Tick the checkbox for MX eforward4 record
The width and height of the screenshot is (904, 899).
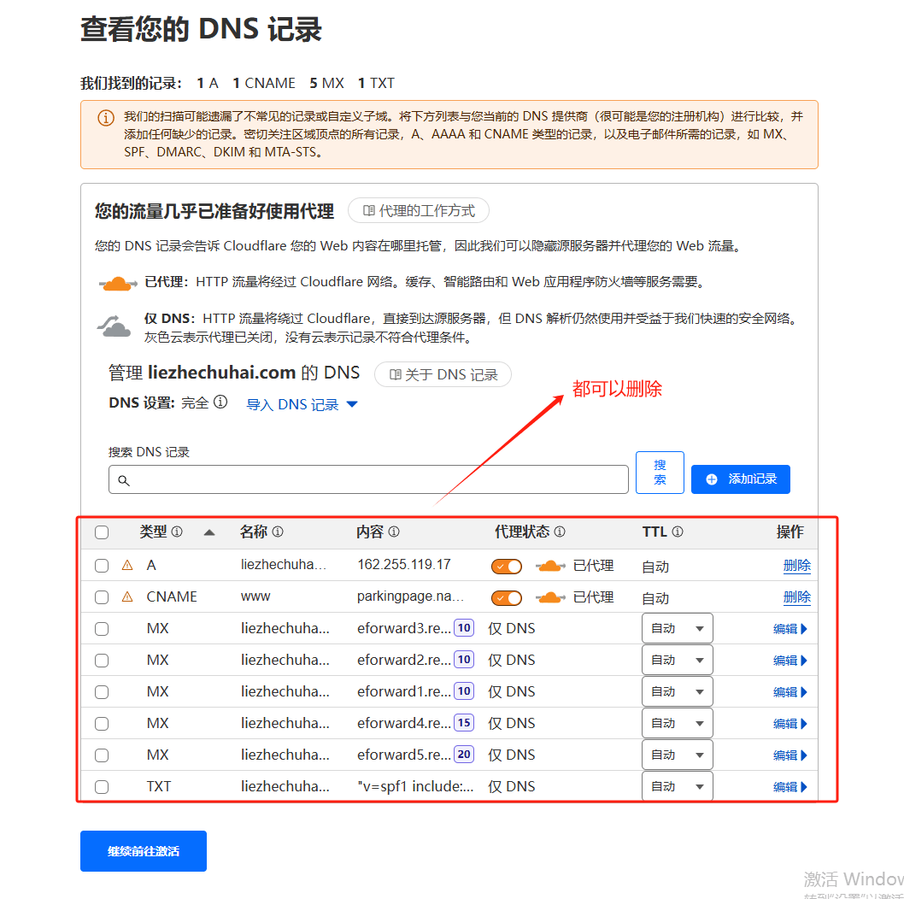tap(102, 724)
